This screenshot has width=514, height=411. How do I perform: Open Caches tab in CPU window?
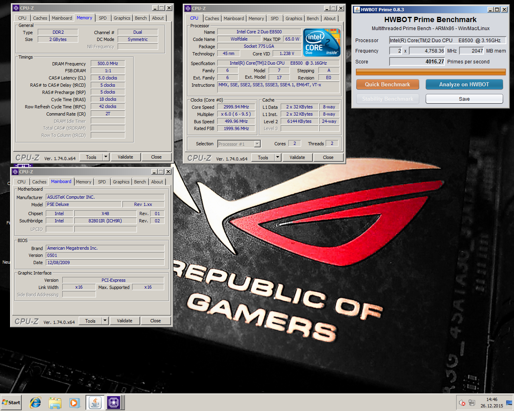(212, 18)
